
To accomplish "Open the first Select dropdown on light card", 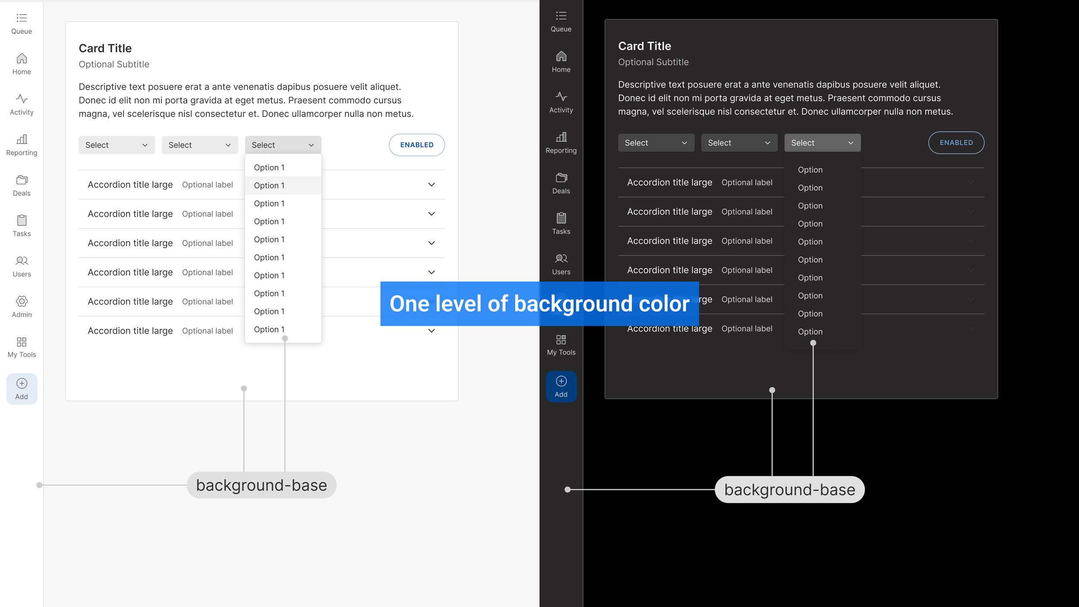I will coord(117,145).
